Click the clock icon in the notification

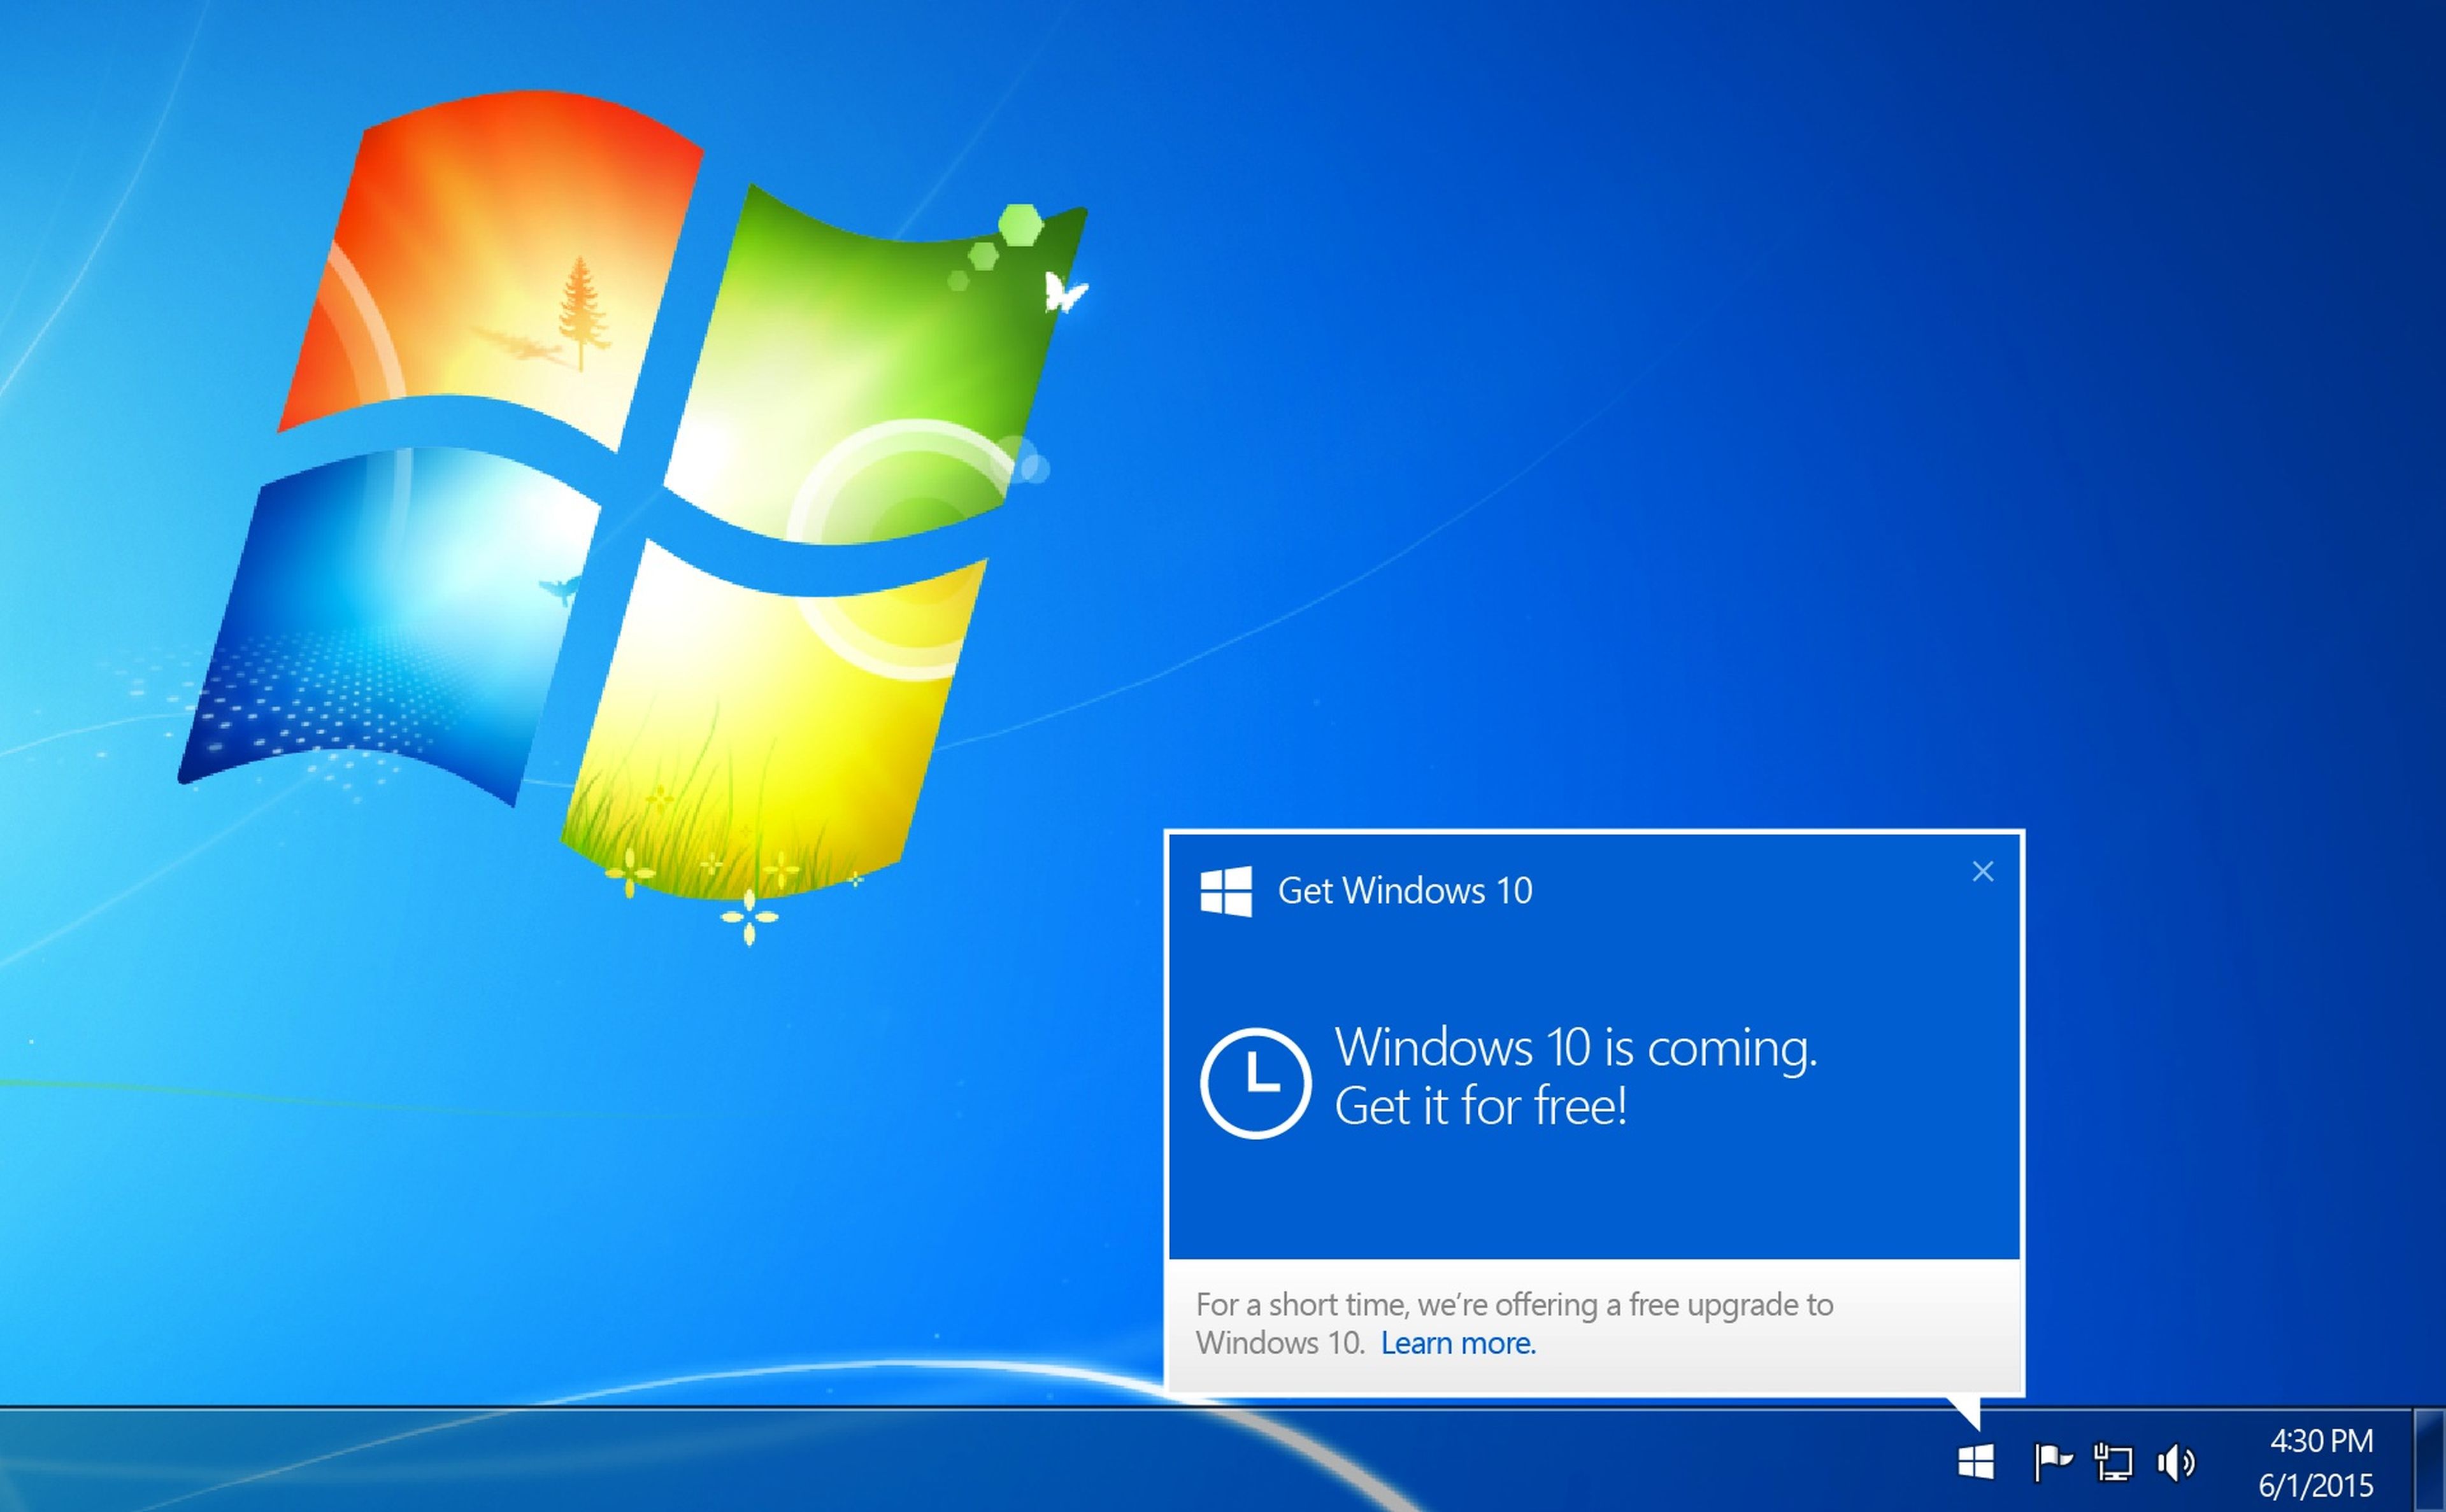click(1255, 1082)
